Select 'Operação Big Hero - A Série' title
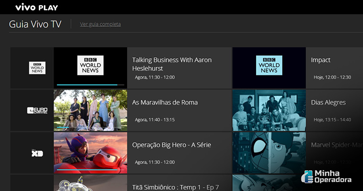Viewport: 363px width, 191px height. 171,145
